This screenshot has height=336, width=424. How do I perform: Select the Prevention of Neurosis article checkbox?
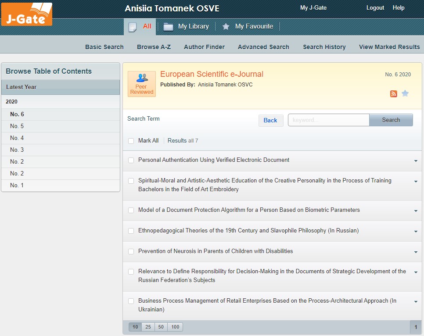[131, 252]
